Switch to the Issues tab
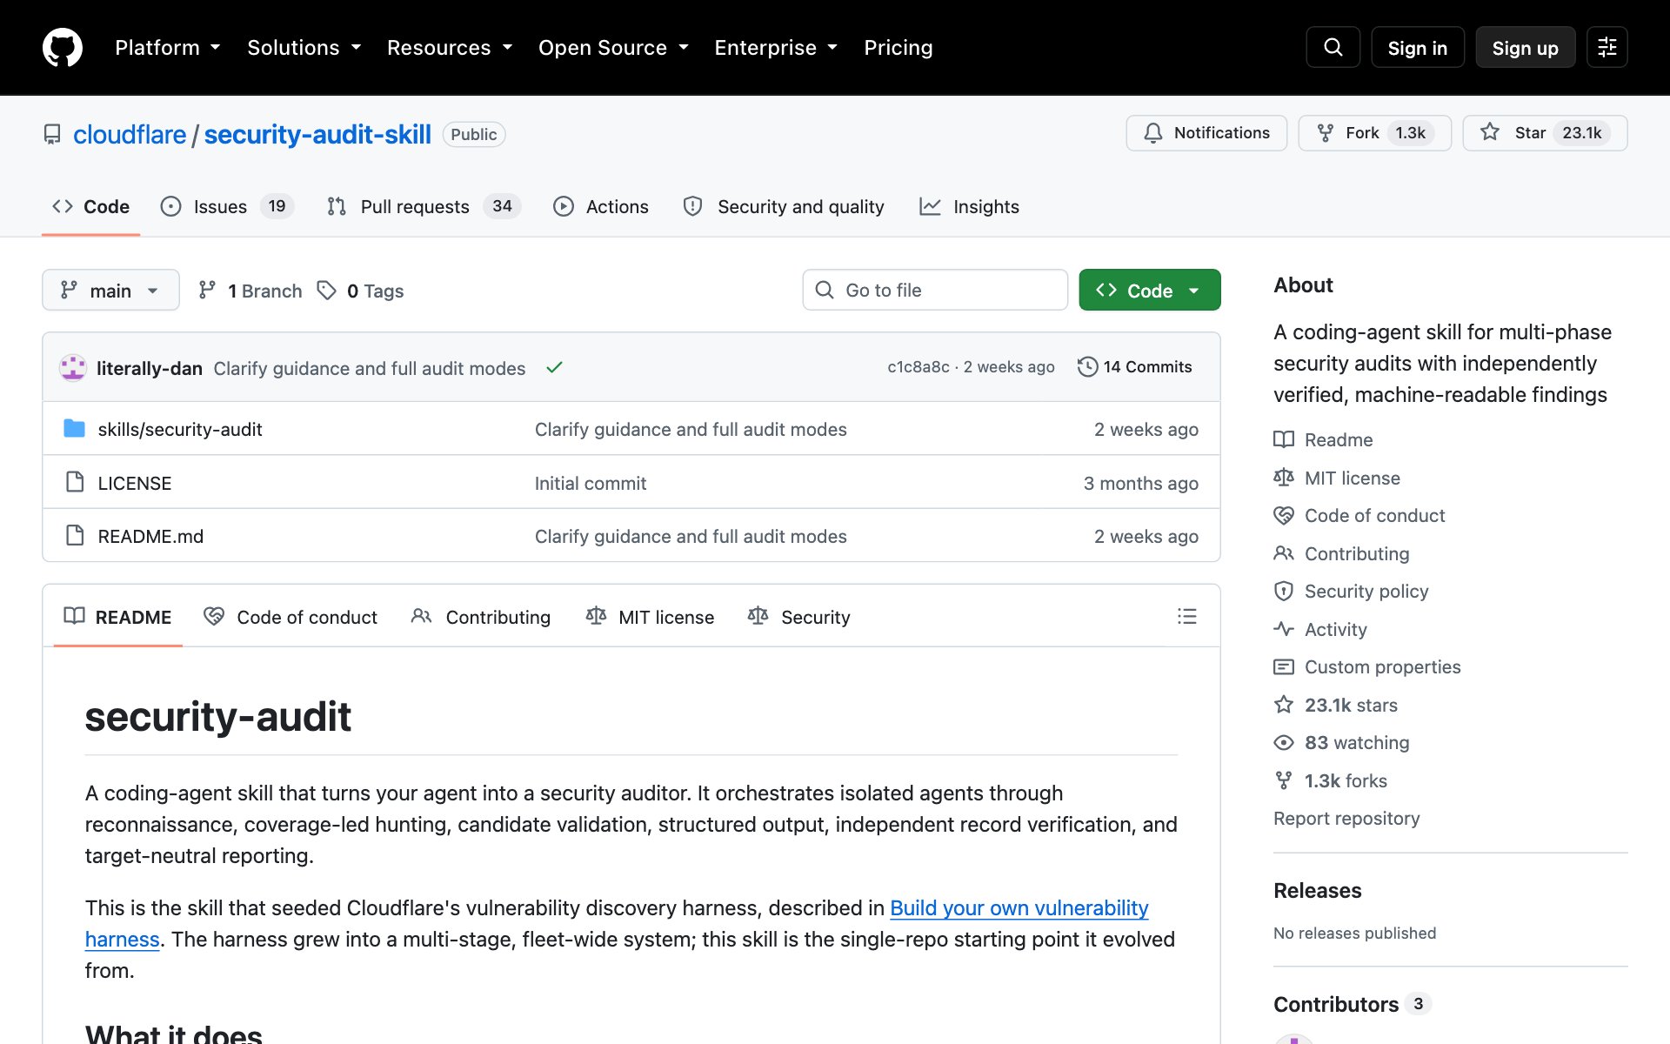Viewport: 1670px width, 1044px height. 228,206
